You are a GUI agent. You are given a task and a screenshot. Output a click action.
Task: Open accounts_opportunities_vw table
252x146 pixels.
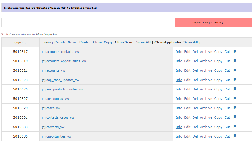coord(66,61)
